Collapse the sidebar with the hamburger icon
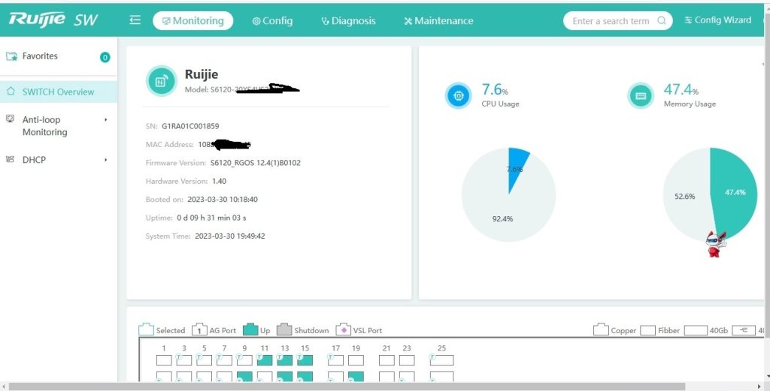 click(135, 20)
